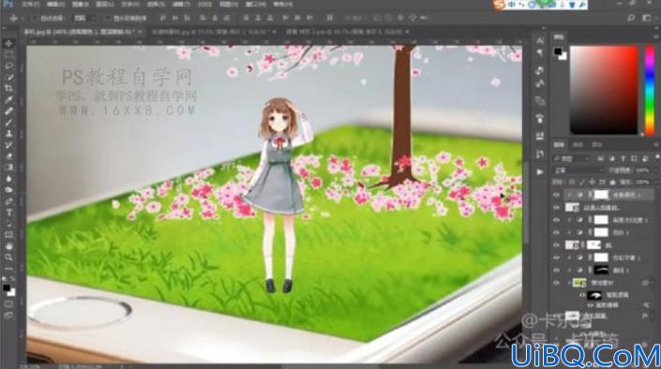Open the Actions panel play icon

click(540, 172)
